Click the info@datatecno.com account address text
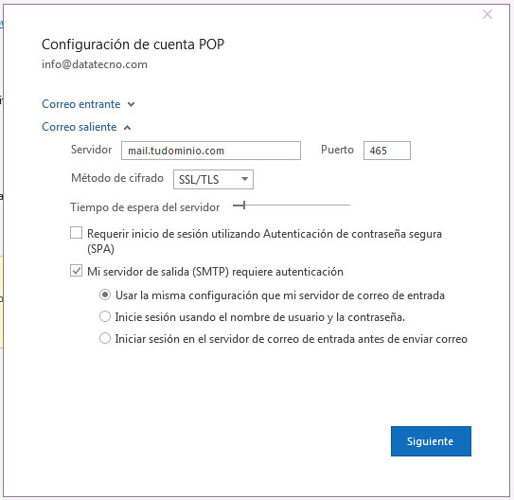The width and height of the screenshot is (514, 500). [95, 64]
